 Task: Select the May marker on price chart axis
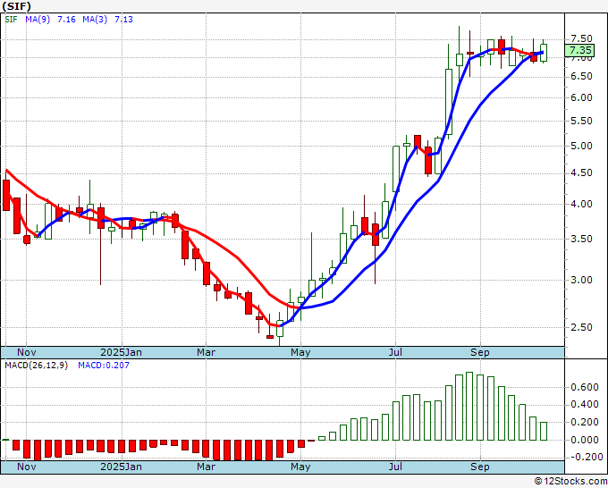pos(300,353)
